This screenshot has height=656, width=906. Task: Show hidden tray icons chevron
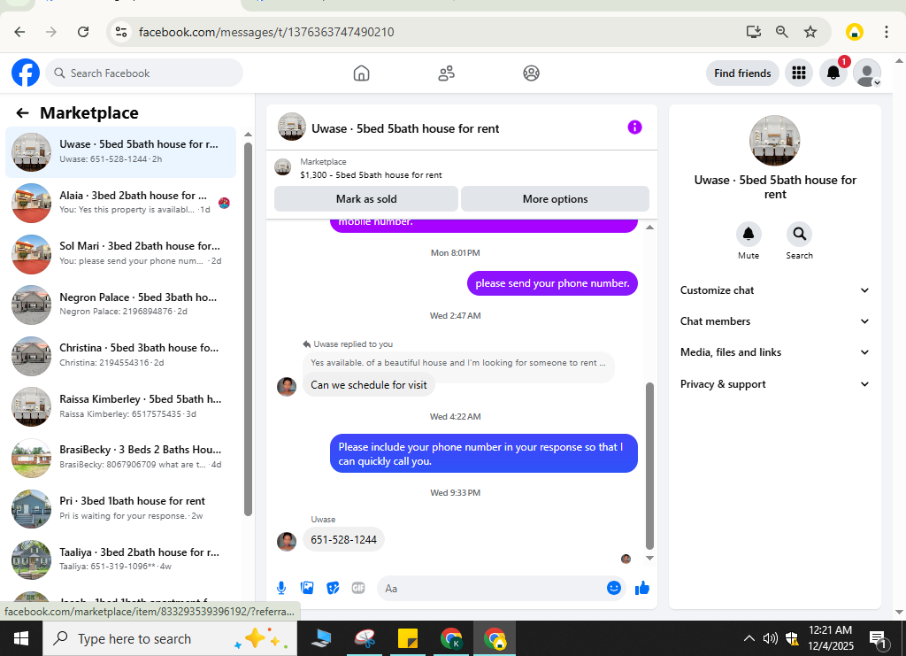(x=749, y=638)
